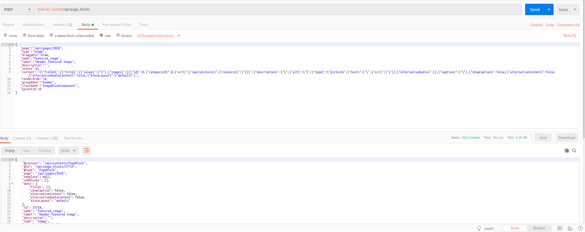The width and height of the screenshot is (585, 232).
Task: Toggle line wrap icon in response toolbar
Action: (x=86, y=151)
